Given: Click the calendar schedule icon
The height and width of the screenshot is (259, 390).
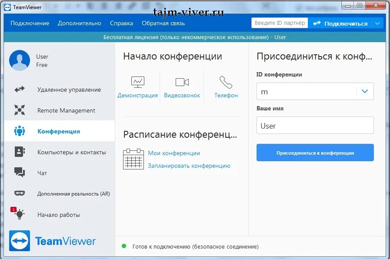Looking at the screenshot, I should point(133,159).
